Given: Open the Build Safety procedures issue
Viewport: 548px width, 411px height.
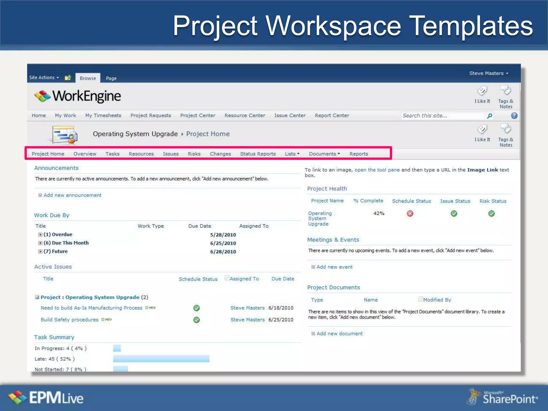Looking at the screenshot, I should coord(70,320).
